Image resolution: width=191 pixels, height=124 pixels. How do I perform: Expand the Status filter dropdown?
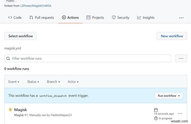(x=33, y=82)
